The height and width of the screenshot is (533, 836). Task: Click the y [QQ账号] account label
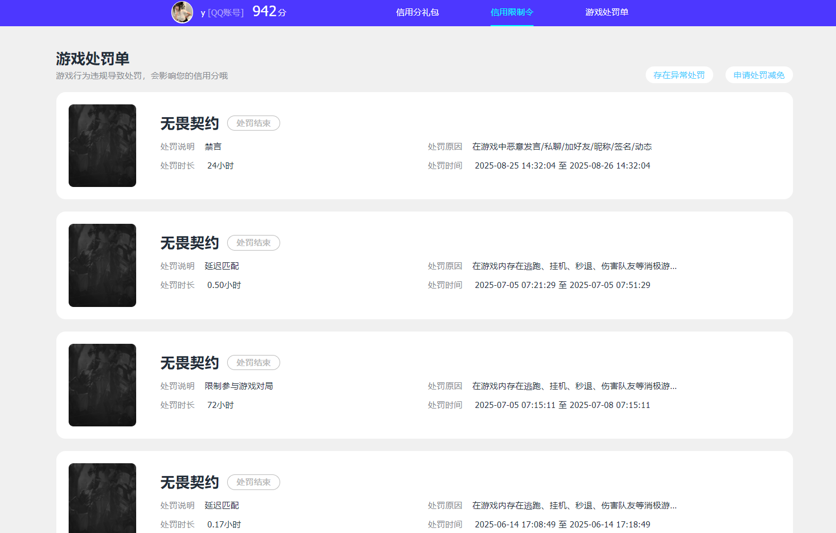(222, 12)
